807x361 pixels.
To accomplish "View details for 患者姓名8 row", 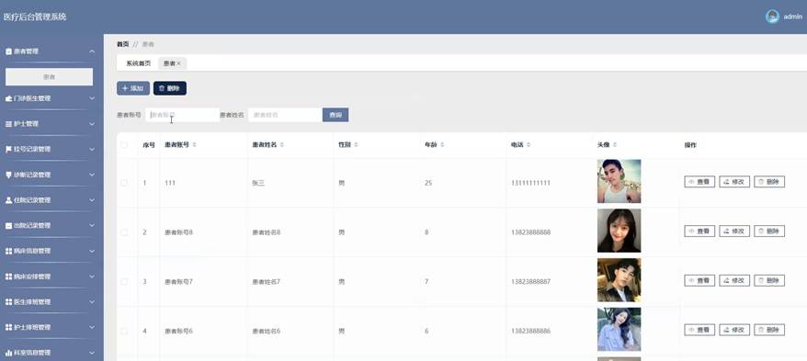I will 699,231.
